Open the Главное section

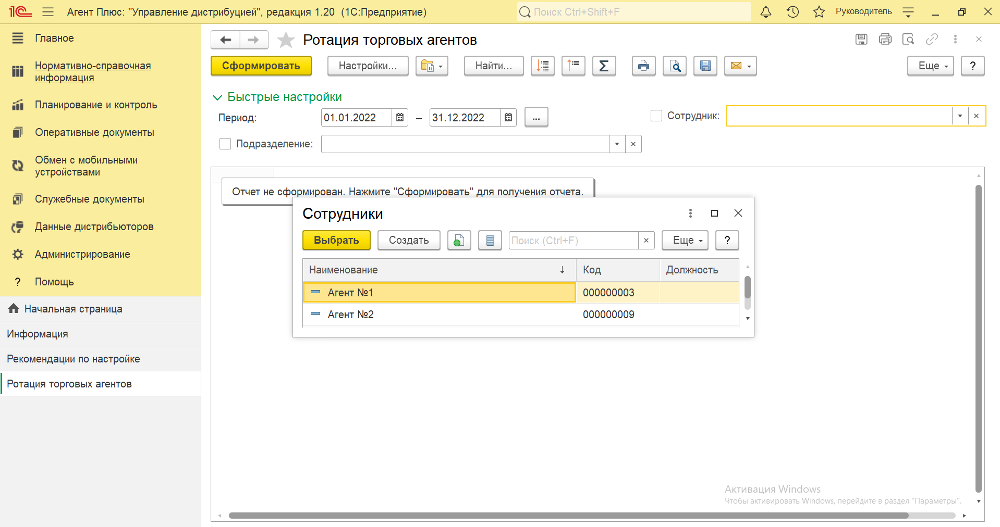coord(54,38)
